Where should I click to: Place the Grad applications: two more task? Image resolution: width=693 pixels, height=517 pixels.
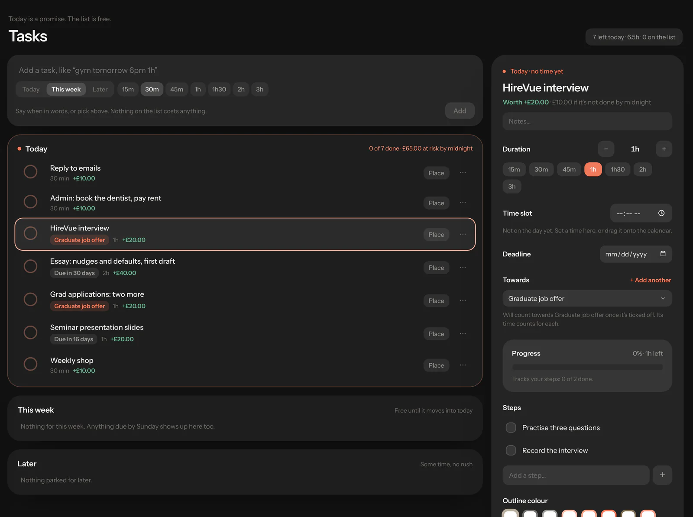[436, 301]
